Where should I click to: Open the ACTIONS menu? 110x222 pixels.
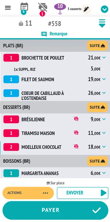(x=28, y=193)
